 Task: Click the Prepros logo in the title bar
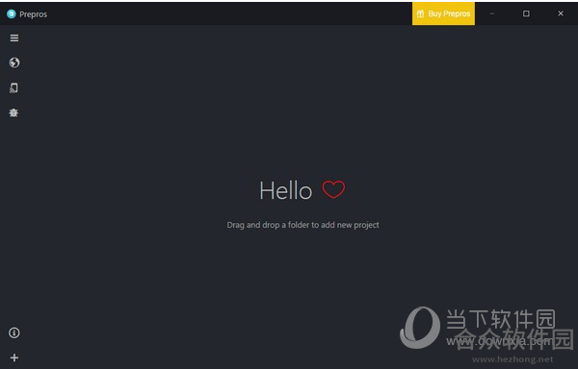pos(11,14)
